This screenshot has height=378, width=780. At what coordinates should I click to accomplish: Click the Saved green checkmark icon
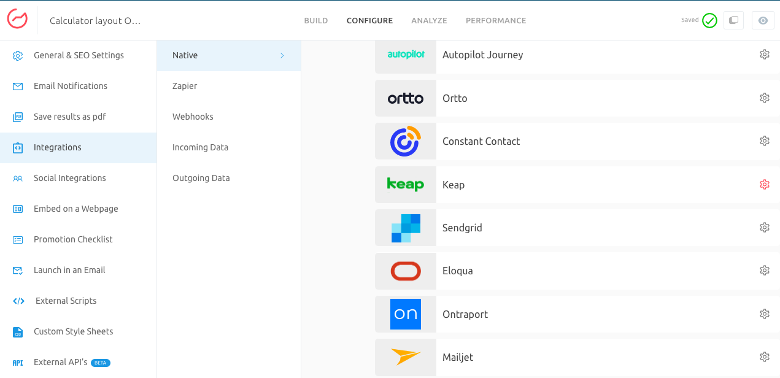click(x=710, y=20)
